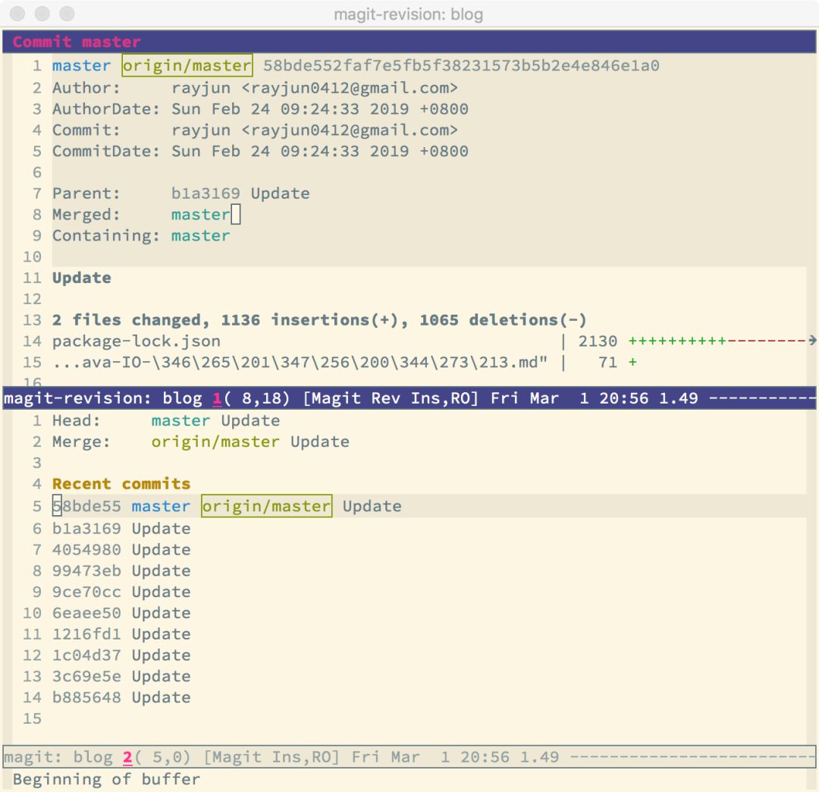
Task: Click the line continuation arrow beside package-lock.json
Action: click(812, 341)
